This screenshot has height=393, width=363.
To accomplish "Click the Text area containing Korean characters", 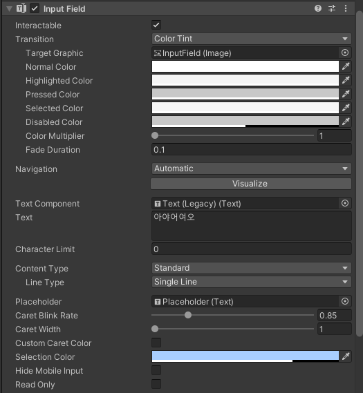I will (252, 226).
